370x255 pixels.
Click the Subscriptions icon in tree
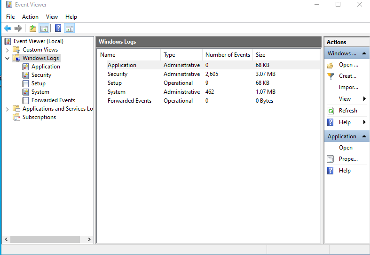(16, 117)
